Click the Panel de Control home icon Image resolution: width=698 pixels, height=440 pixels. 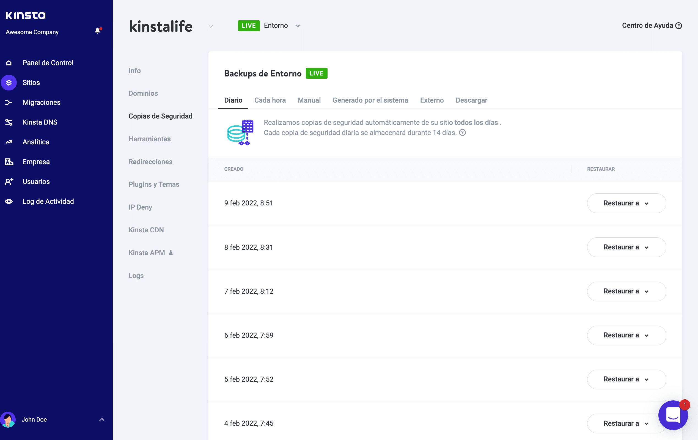click(x=9, y=63)
